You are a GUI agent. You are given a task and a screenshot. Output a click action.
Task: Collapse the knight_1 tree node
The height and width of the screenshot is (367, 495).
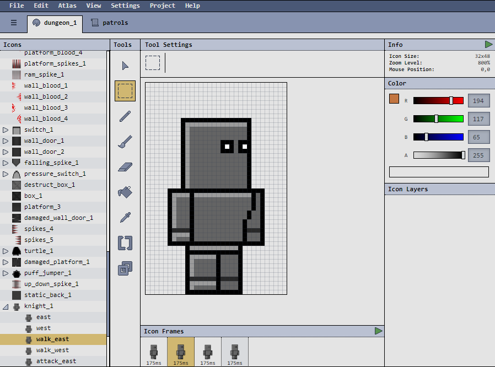click(6, 306)
